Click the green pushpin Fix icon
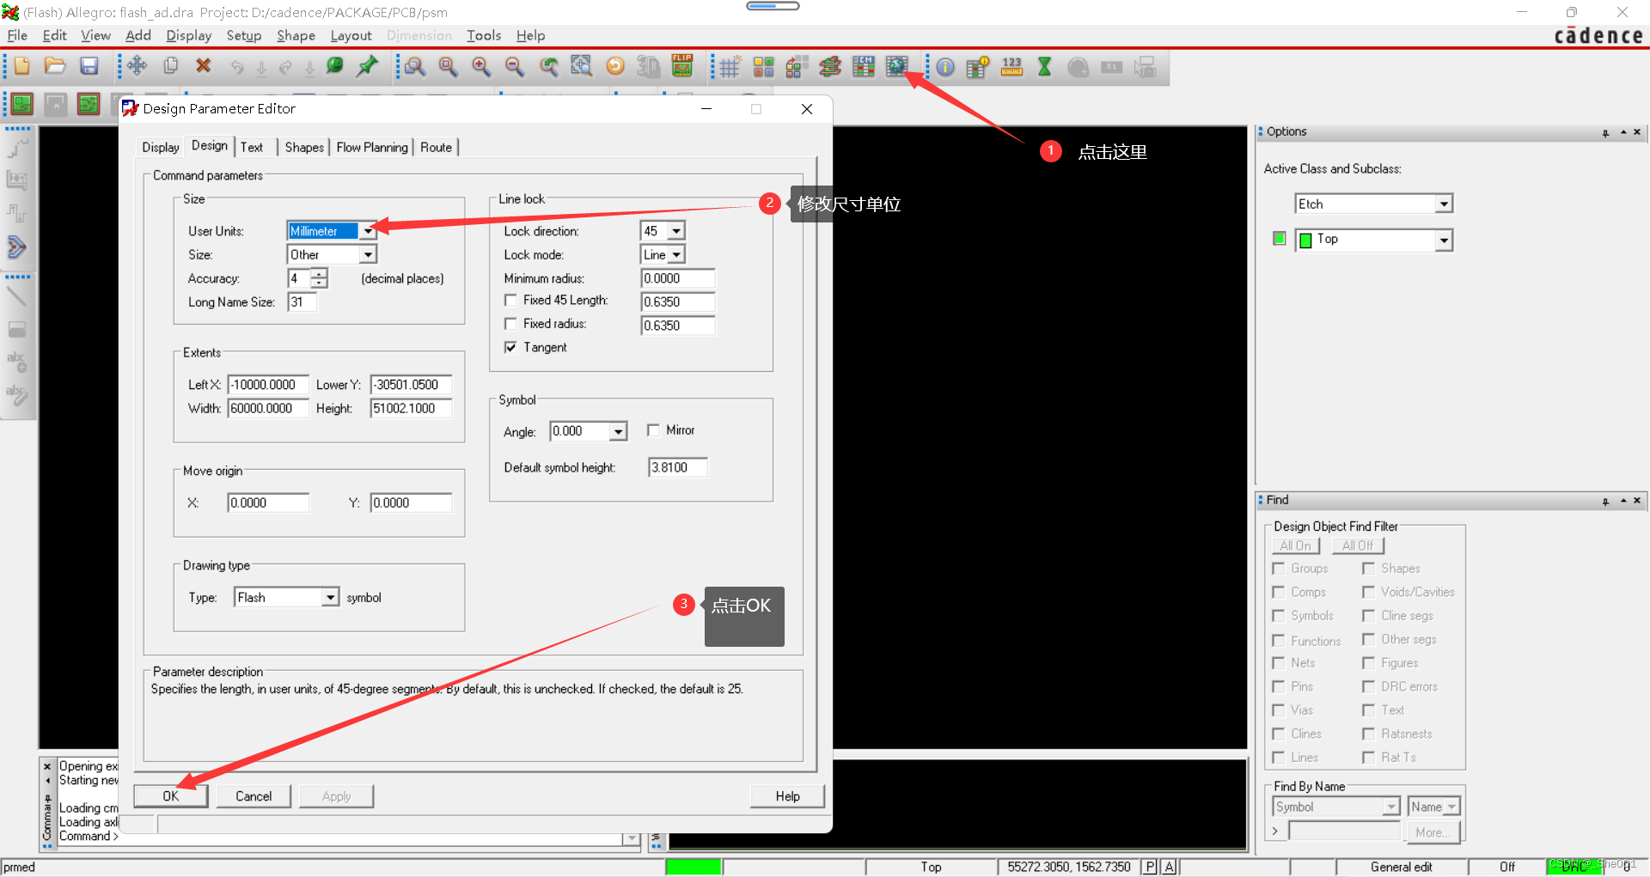Viewport: 1650px width, 877px height. click(x=368, y=66)
